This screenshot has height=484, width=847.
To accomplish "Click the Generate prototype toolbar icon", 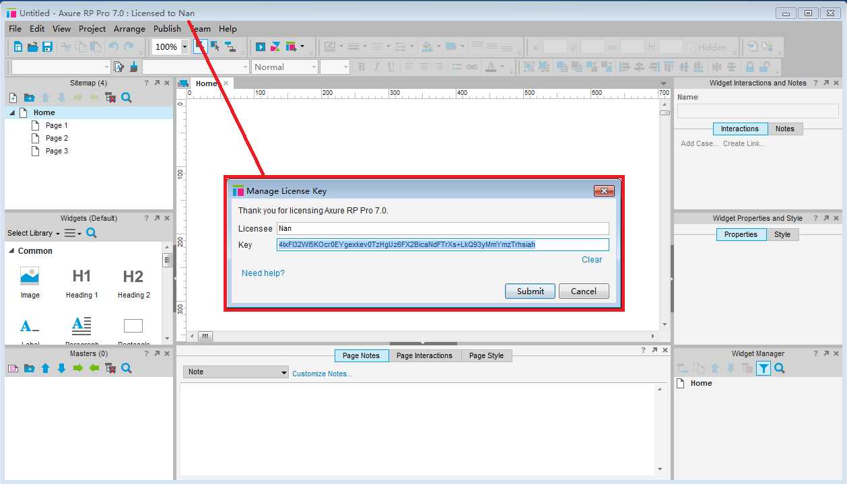I will pyautogui.click(x=291, y=47).
